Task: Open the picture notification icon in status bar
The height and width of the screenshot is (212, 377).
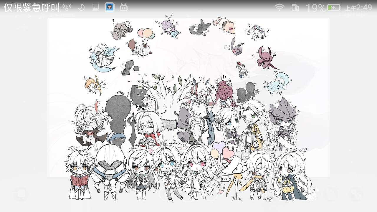Action: (95, 7)
